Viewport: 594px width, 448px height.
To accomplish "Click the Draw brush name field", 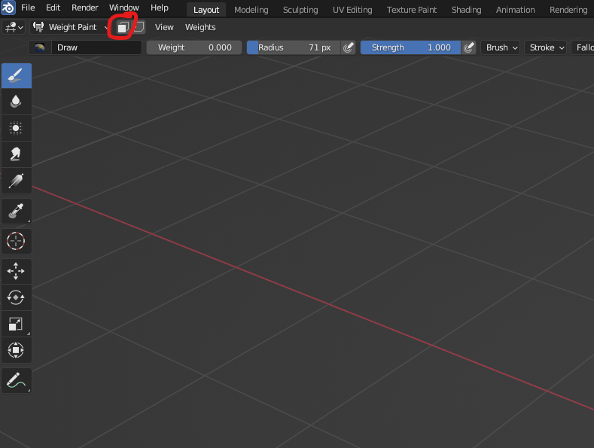I will [96, 47].
